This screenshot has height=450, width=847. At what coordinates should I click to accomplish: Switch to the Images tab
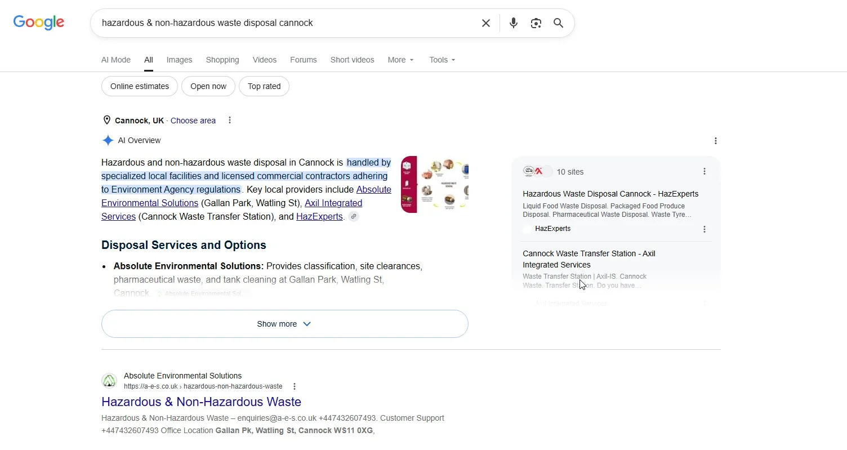(179, 60)
